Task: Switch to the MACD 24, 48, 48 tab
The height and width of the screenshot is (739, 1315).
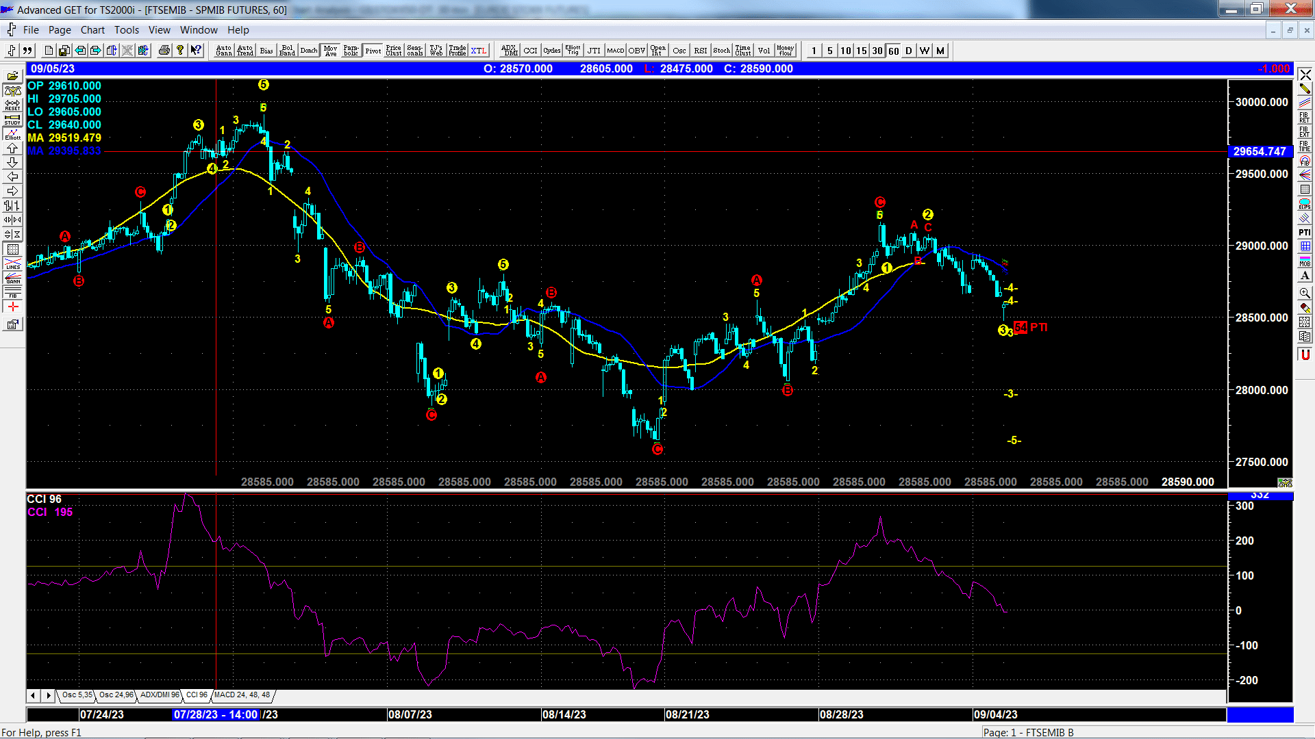Action: [x=242, y=695]
